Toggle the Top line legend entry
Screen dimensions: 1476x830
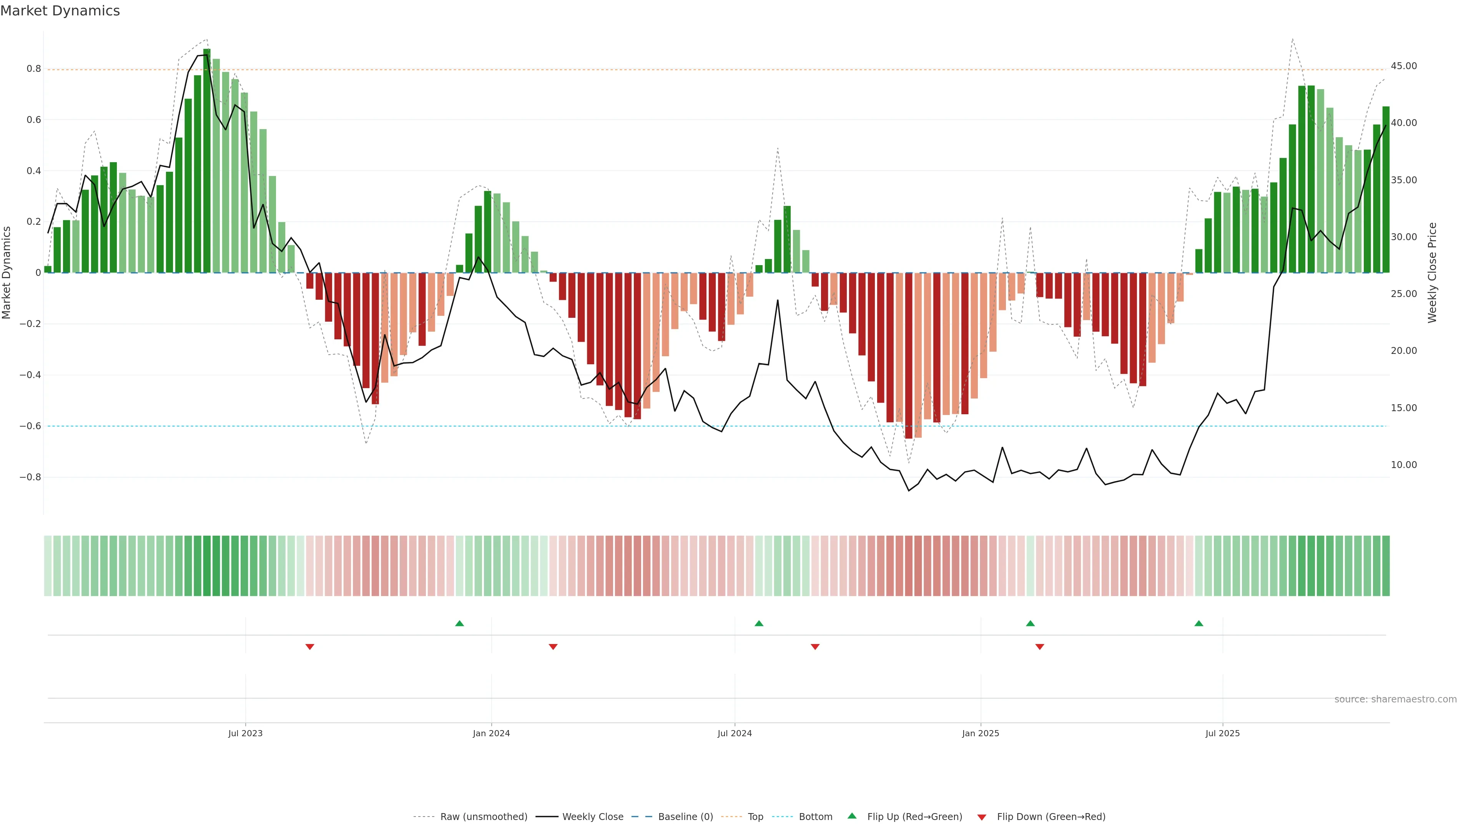755,817
